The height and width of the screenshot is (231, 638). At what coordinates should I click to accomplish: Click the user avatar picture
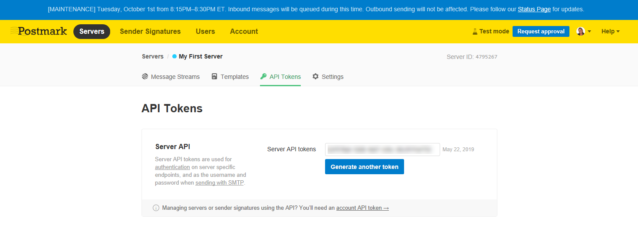point(580,31)
